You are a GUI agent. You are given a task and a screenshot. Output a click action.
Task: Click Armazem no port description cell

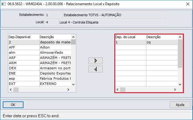(55, 68)
